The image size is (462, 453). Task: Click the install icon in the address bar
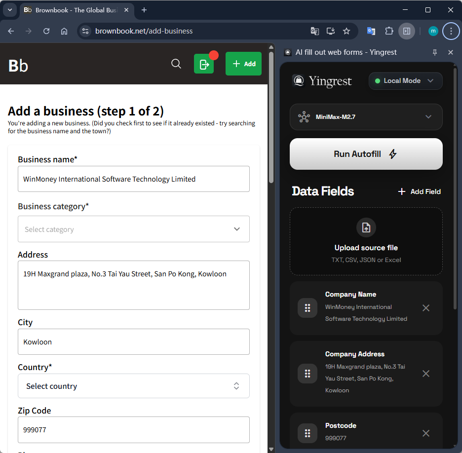coord(331,31)
